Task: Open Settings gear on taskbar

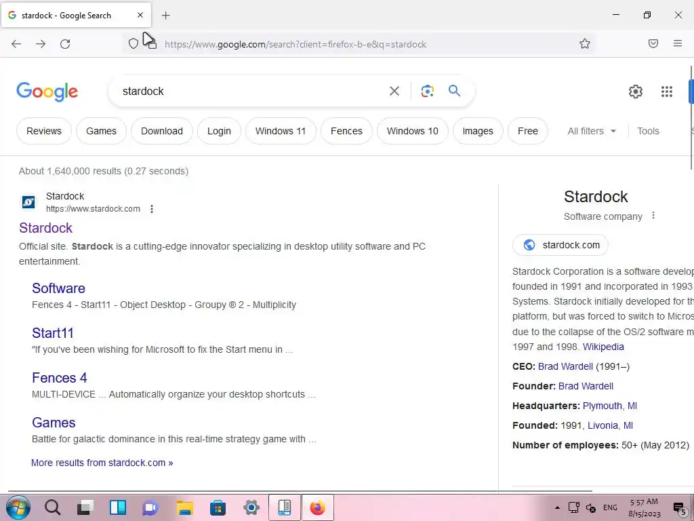Action: click(251, 507)
